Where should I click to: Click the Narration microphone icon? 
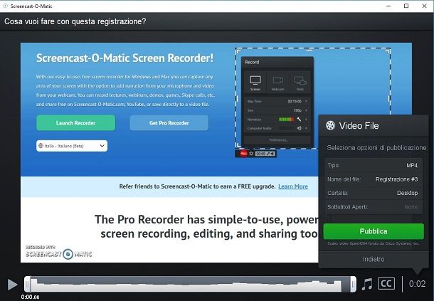[300, 120]
